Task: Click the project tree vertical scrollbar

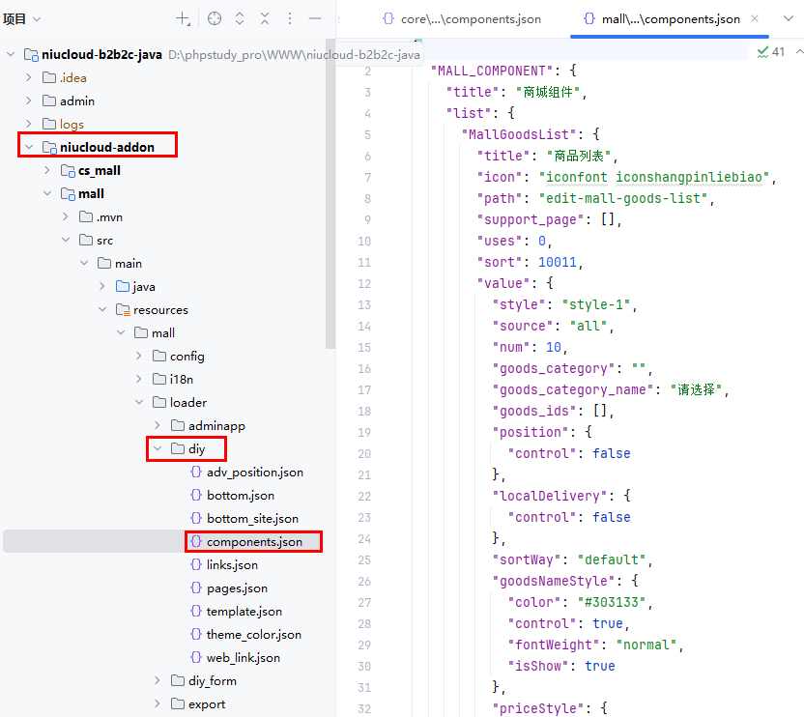Action: point(330,193)
